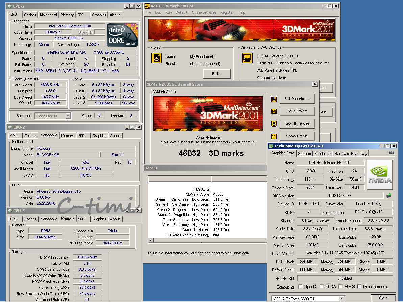
Task: Click the Game 1 - Car Chase Low Detail row
Action: tap(192, 199)
